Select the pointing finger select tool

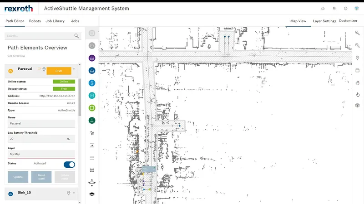[358, 95]
